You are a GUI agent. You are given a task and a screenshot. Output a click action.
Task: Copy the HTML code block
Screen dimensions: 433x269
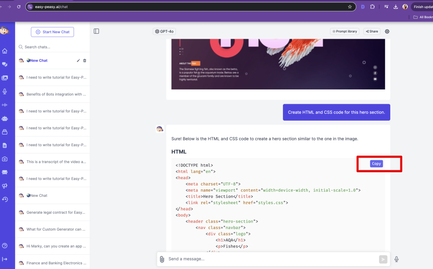pyautogui.click(x=376, y=164)
